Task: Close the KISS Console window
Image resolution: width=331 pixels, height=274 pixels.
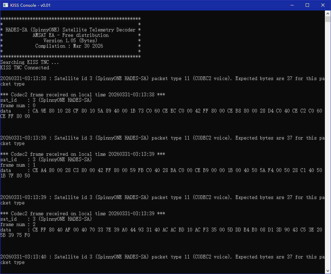Action: point(323,5)
